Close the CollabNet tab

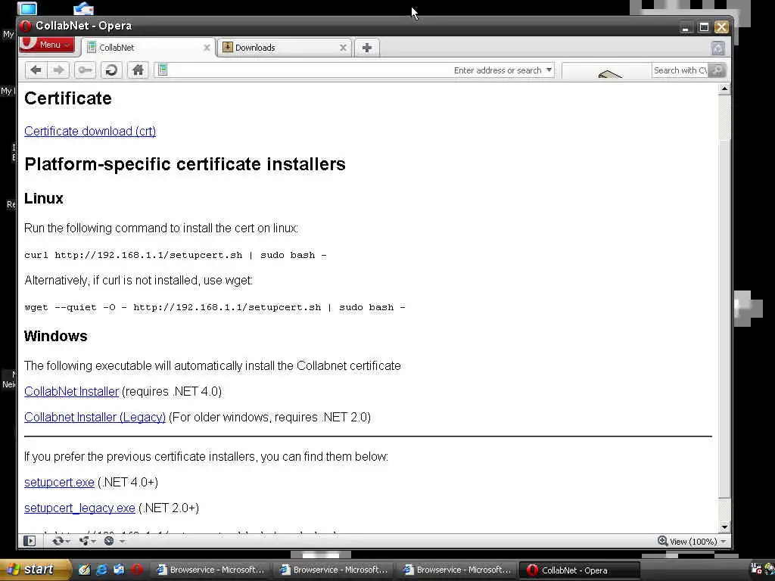click(207, 48)
